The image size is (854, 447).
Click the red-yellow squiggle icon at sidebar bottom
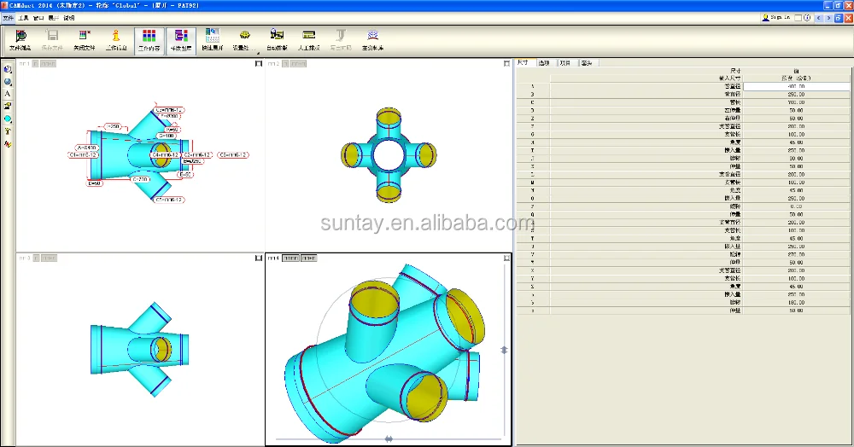coord(8,144)
